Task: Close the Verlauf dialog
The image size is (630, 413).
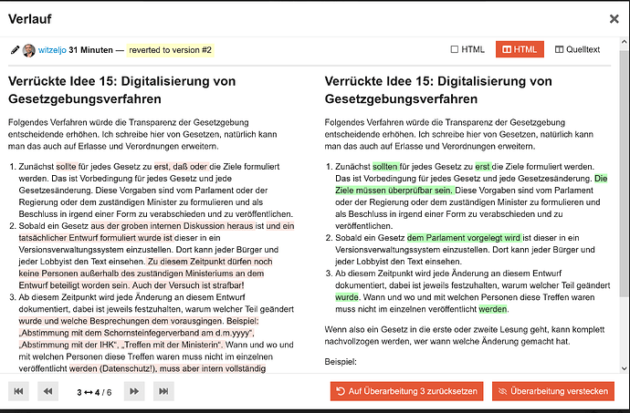Action: pos(614,19)
